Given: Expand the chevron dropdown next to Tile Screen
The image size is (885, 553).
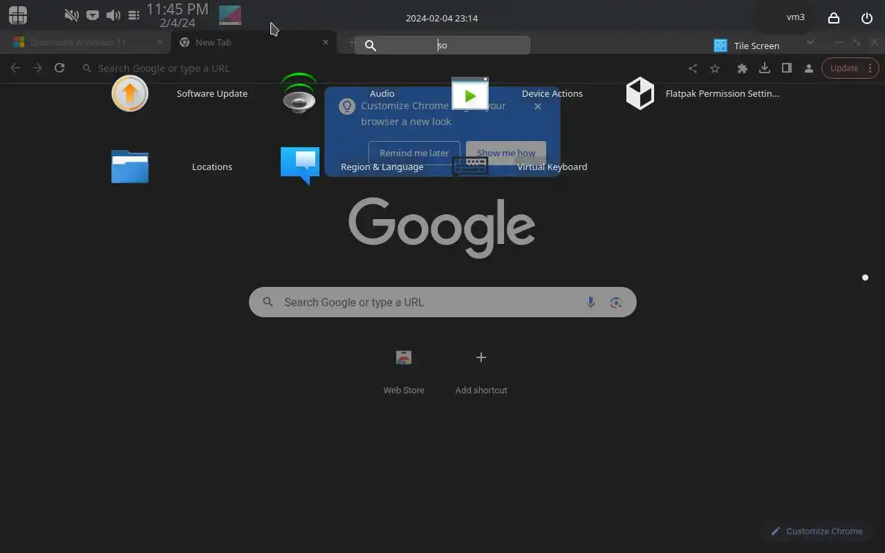Looking at the screenshot, I should coord(810,42).
